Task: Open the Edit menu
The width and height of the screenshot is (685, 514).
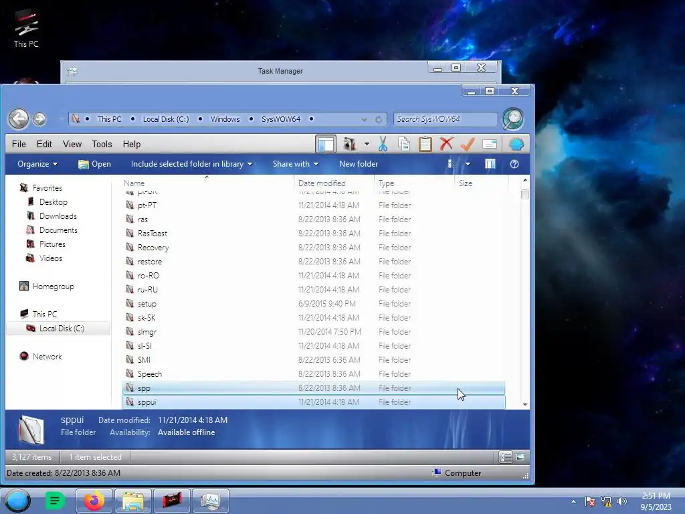Action: (44, 145)
